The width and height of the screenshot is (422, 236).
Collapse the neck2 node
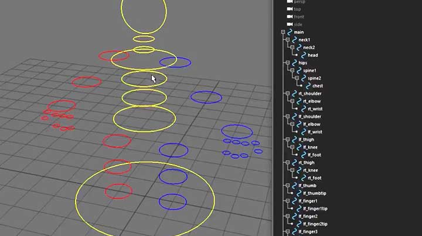[x=292, y=47]
